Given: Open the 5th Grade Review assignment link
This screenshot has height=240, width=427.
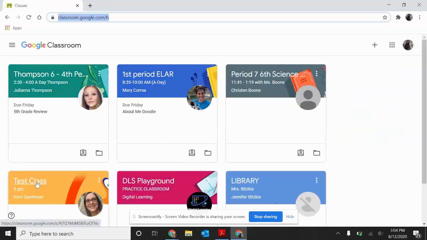Looking at the screenshot, I should coord(30,111).
